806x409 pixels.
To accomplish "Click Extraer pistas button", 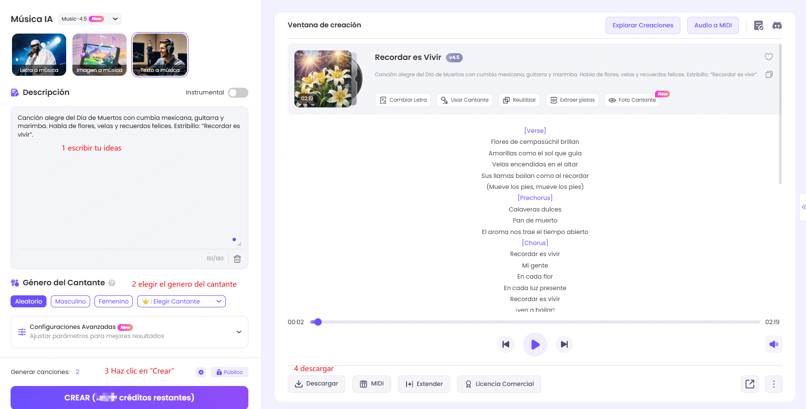I will click(572, 100).
